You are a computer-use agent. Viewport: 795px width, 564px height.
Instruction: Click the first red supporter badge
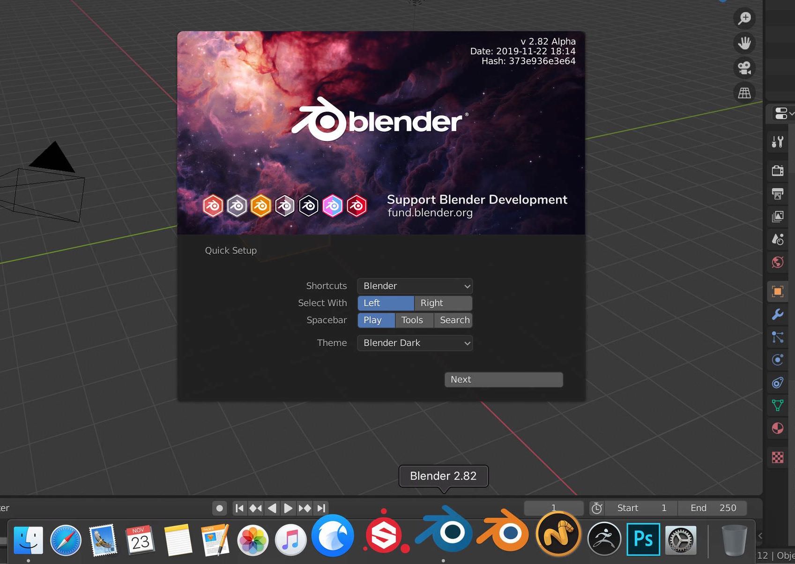[213, 206]
